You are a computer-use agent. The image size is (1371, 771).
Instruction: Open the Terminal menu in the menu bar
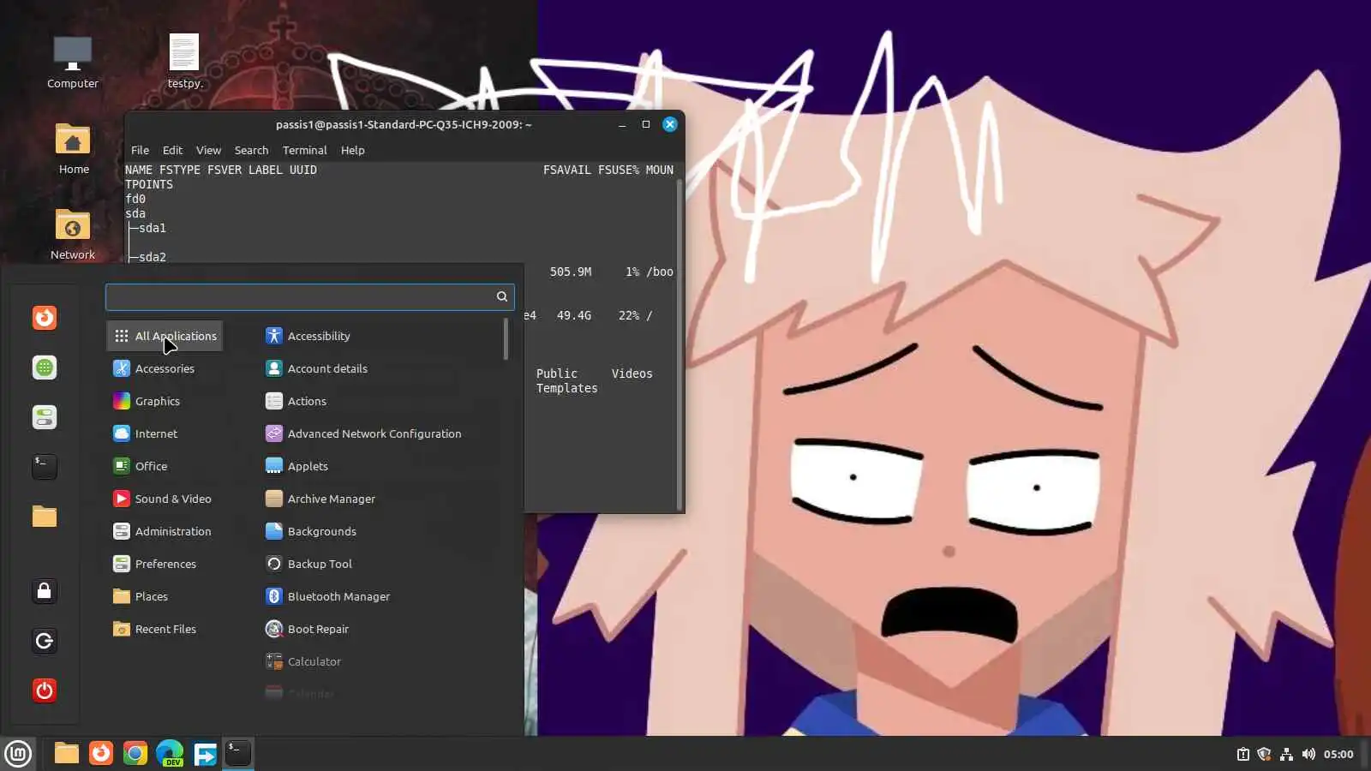(304, 150)
